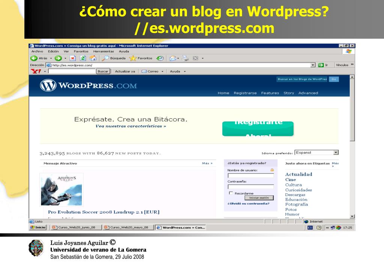Screen dimensions: 384x266
Task: Click ¿Olvidó su contraseña? link
Action: click(x=248, y=204)
